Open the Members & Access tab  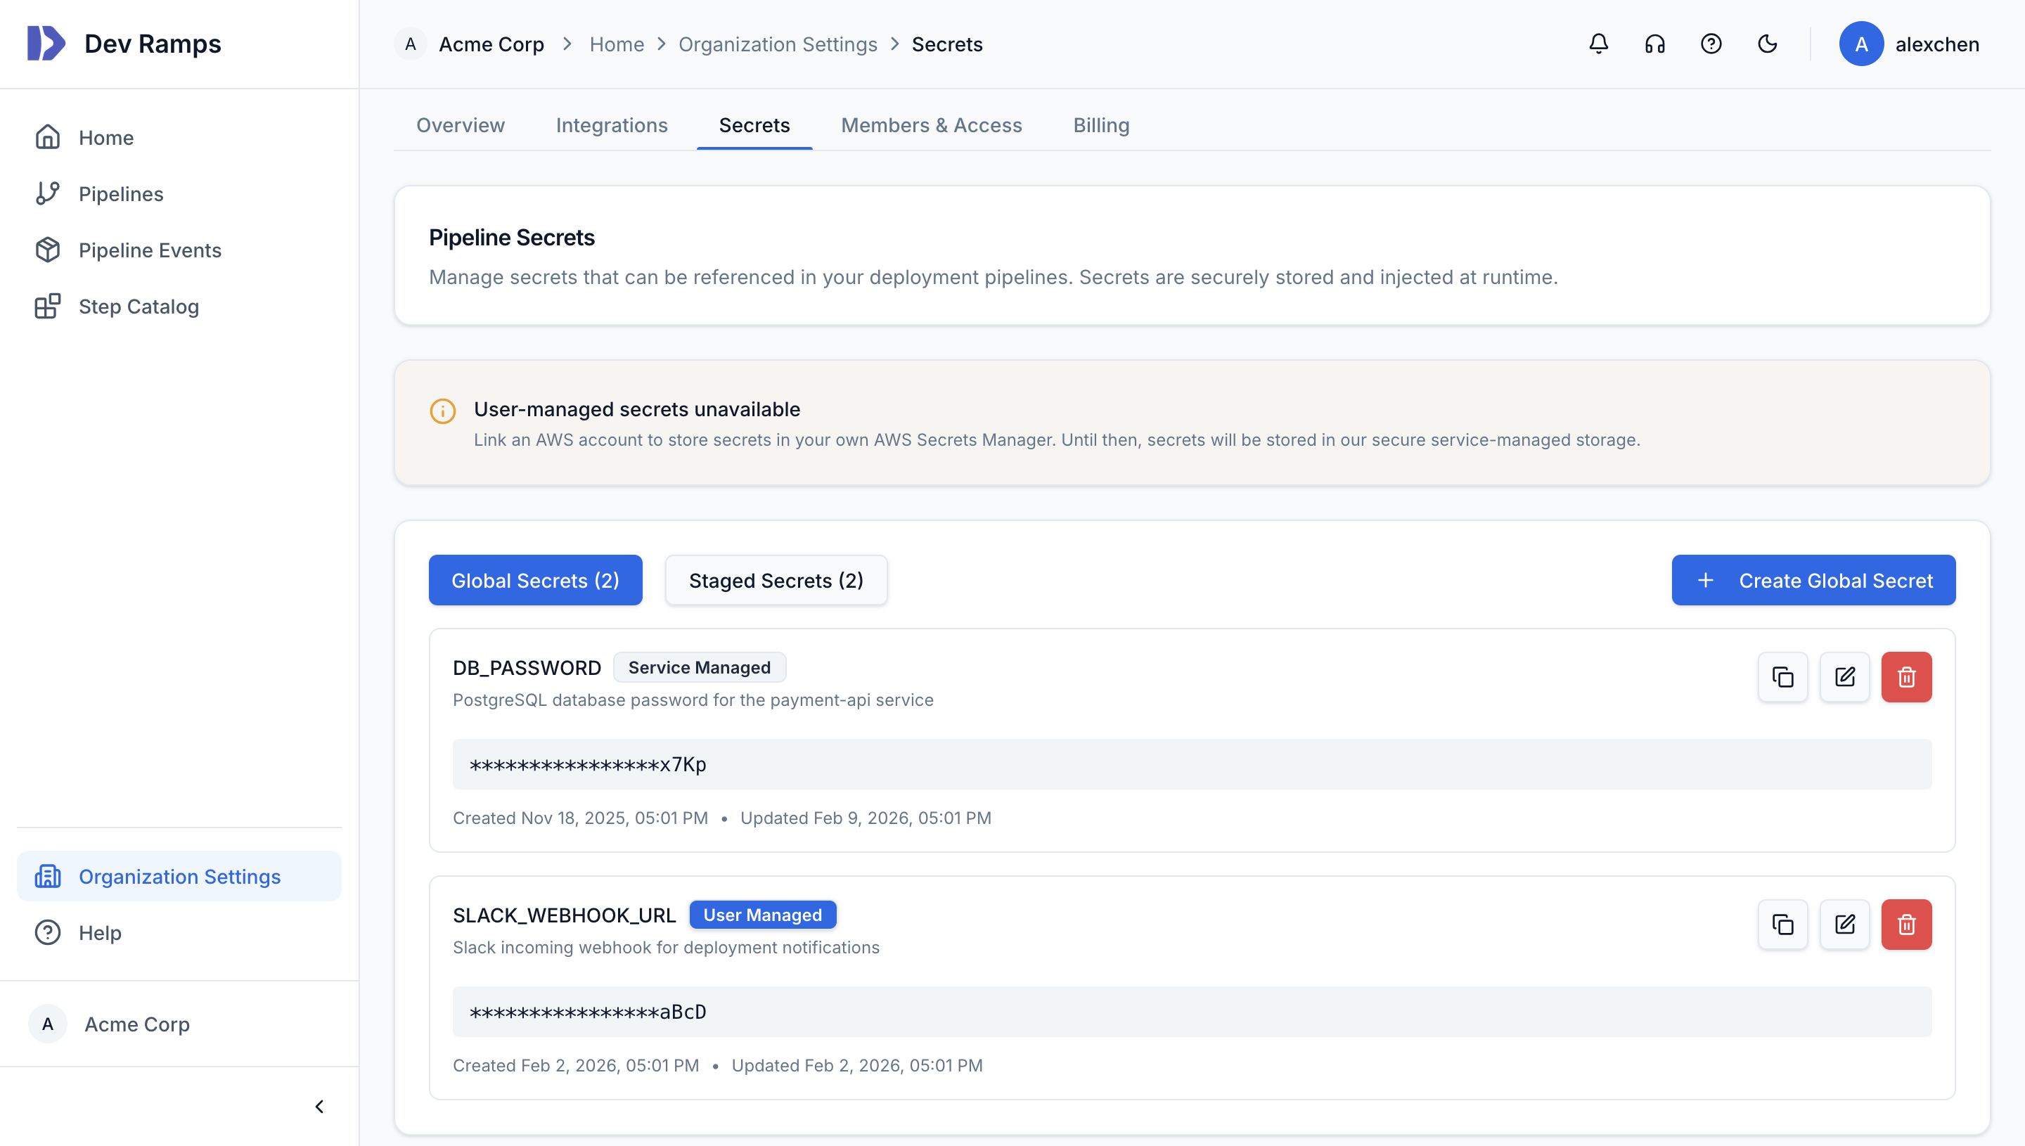931,125
